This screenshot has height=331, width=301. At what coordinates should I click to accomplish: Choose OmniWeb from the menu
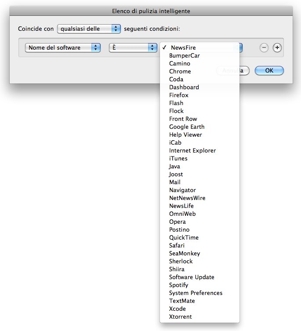(199, 214)
